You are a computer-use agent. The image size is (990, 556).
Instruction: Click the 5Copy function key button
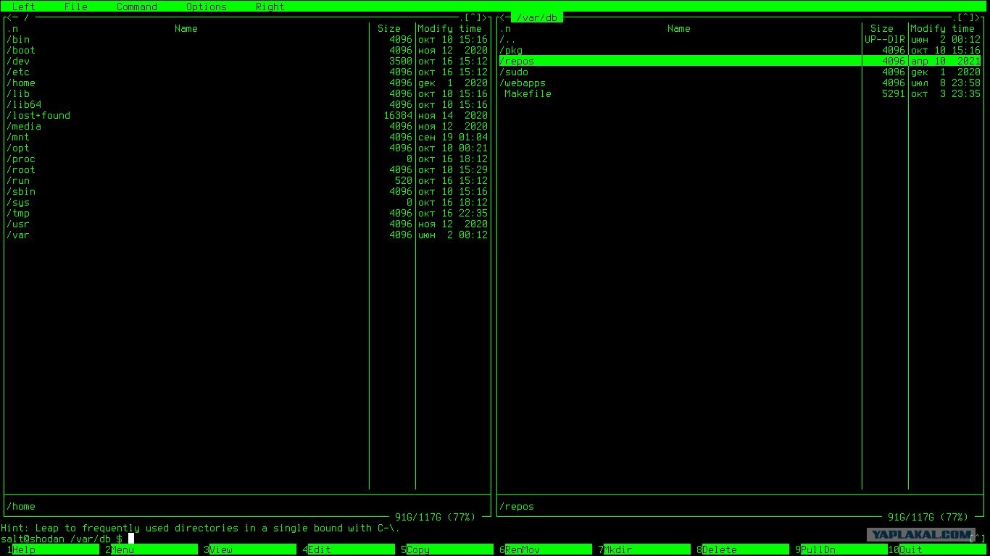pyautogui.click(x=446, y=549)
